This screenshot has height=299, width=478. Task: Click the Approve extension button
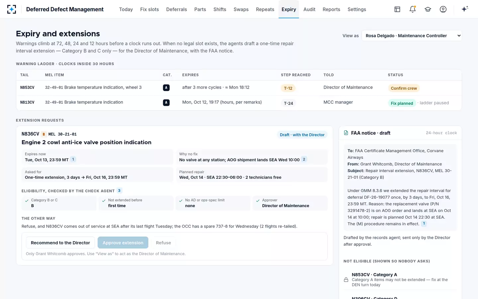(x=123, y=243)
